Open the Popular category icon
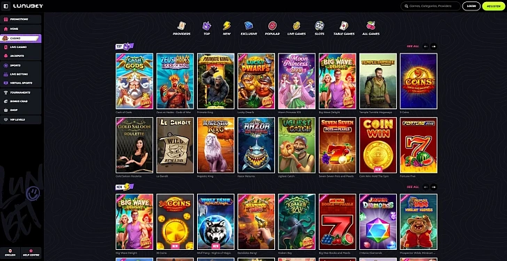The image size is (507, 261). point(272,28)
